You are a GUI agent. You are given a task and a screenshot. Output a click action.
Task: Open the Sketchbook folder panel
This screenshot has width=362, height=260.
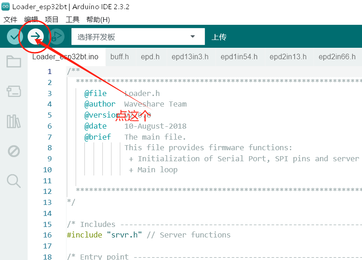coord(14,62)
